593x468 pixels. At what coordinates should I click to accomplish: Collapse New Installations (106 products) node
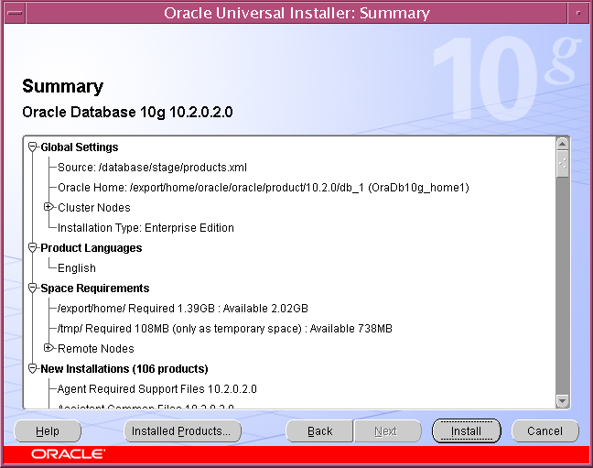click(33, 368)
